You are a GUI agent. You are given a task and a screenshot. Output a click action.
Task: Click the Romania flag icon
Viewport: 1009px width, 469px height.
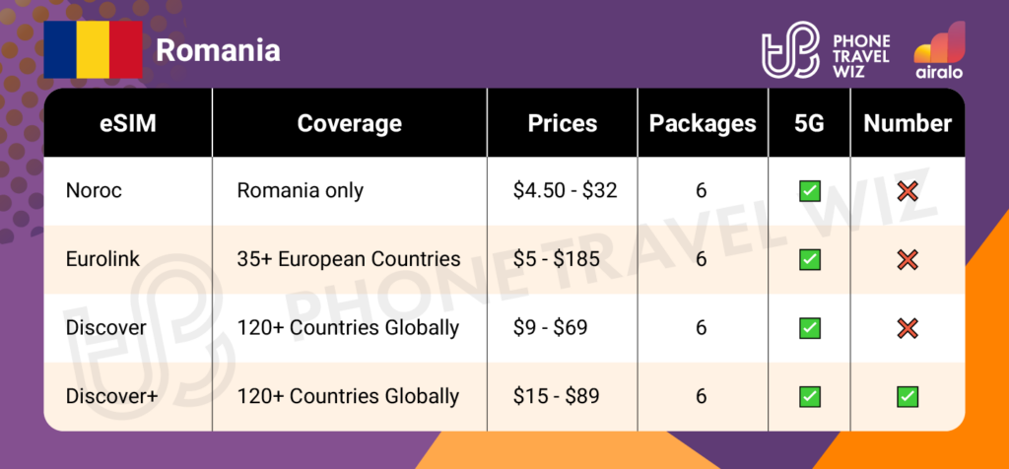[x=94, y=48]
